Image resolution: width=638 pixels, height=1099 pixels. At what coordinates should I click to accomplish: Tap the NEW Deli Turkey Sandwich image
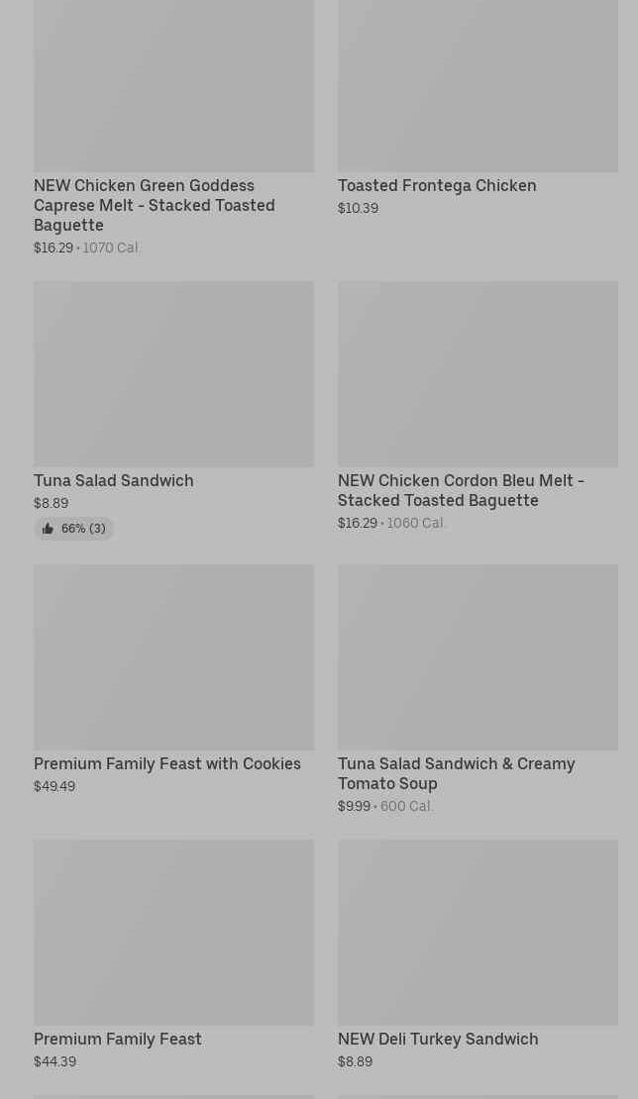[478, 932]
